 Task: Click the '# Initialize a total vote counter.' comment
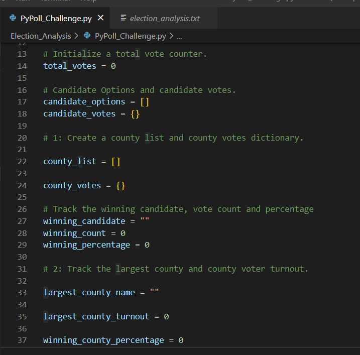[125, 54]
